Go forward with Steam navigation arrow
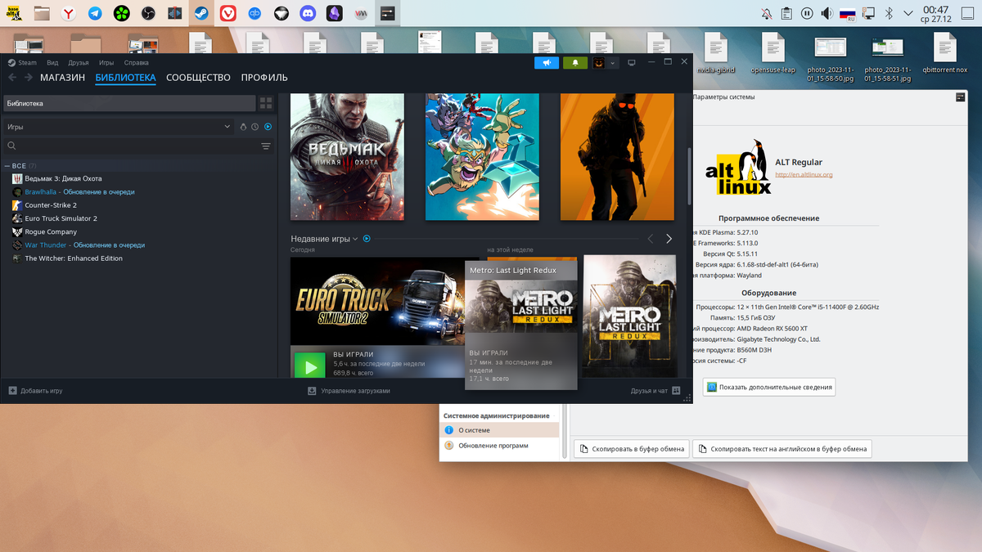The image size is (982, 552). click(29, 78)
